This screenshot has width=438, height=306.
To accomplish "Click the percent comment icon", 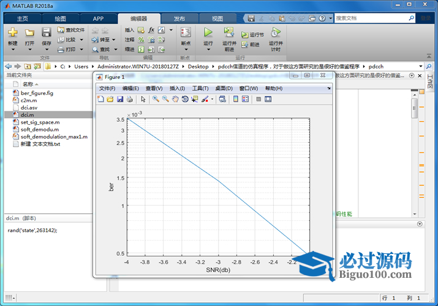I will tap(142, 40).
